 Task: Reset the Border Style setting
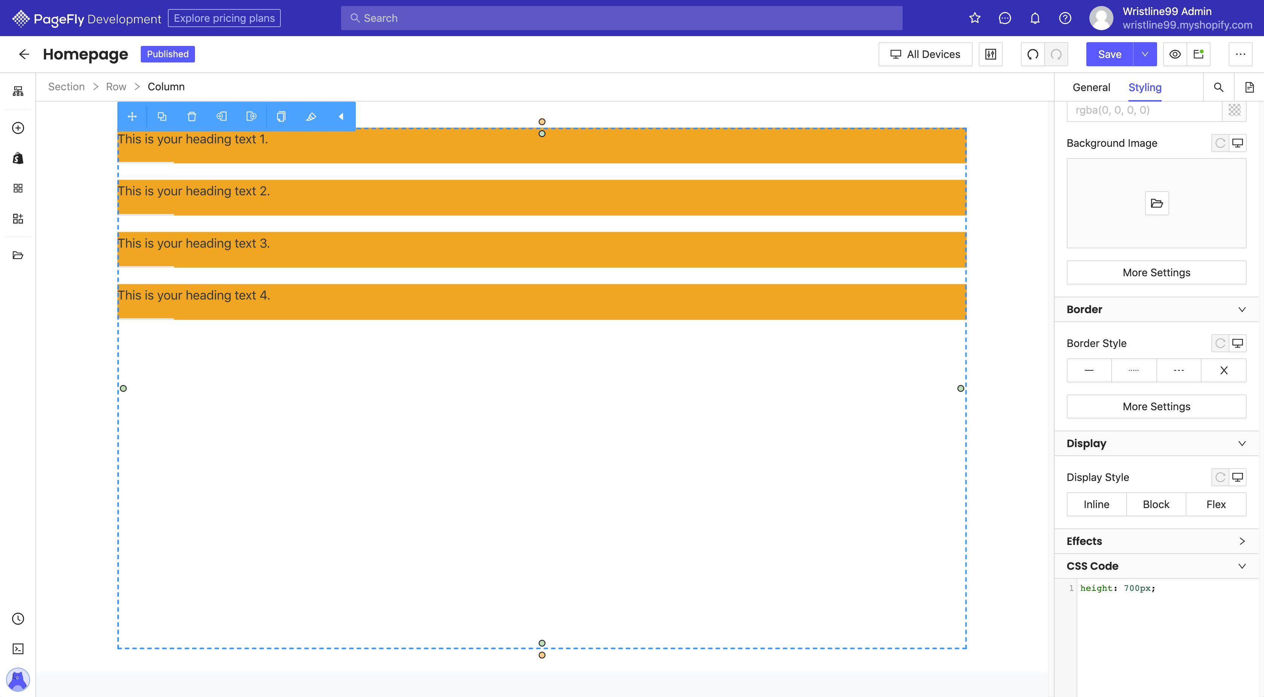click(1220, 343)
